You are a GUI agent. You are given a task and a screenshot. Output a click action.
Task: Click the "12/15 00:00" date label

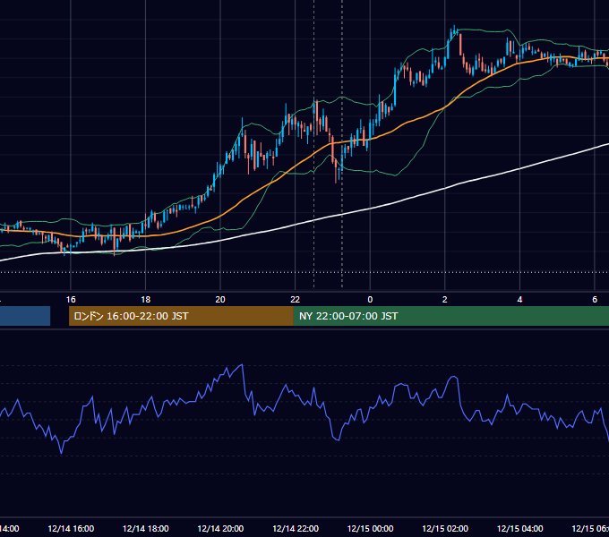[x=370, y=528]
